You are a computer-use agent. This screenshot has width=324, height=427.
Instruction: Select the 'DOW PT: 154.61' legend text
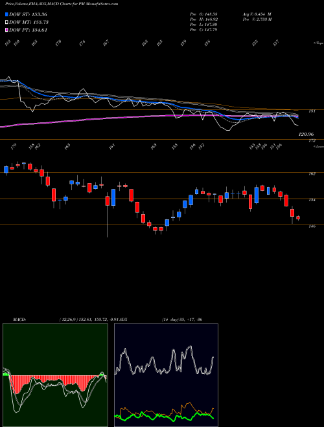click(29, 30)
